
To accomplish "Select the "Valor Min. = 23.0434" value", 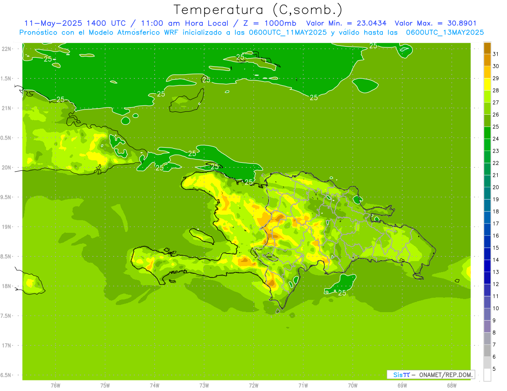I will [346, 23].
